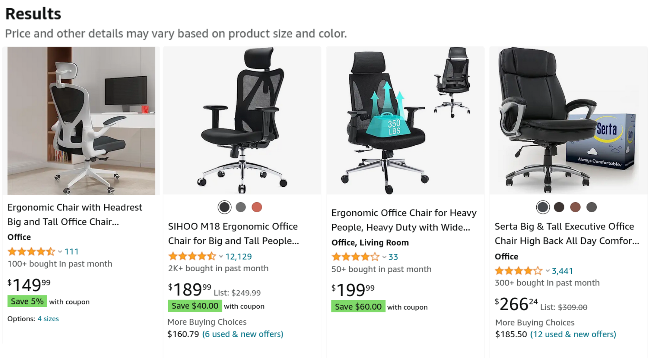Expand rating chevron beside 12,129 reviews

221,256
